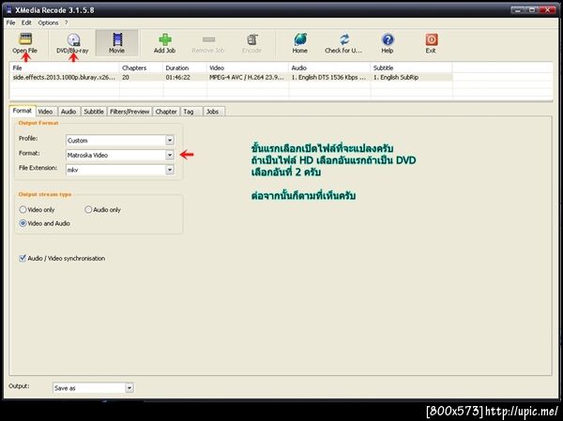Click the Video column header

click(248, 68)
